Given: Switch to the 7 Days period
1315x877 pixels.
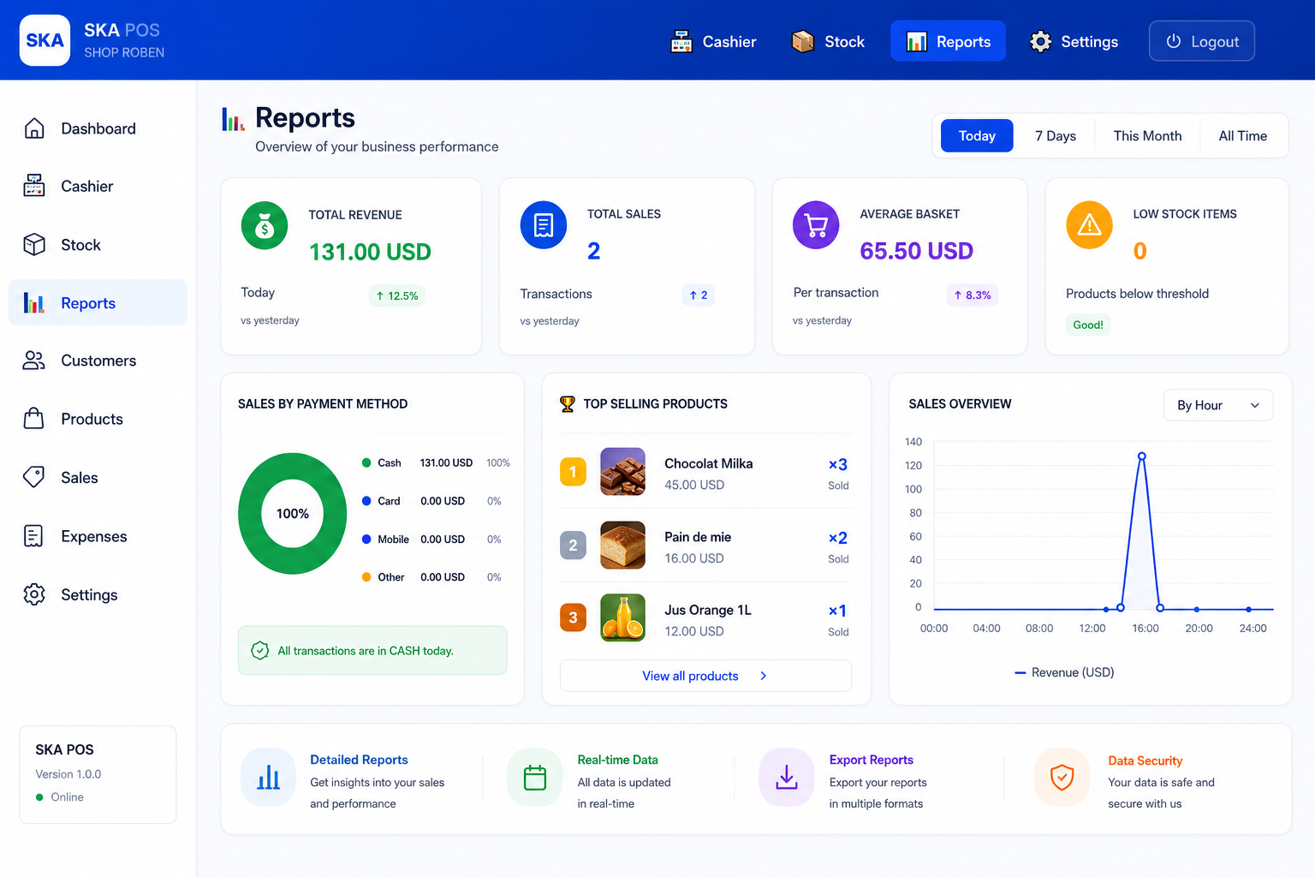Looking at the screenshot, I should [1056, 135].
